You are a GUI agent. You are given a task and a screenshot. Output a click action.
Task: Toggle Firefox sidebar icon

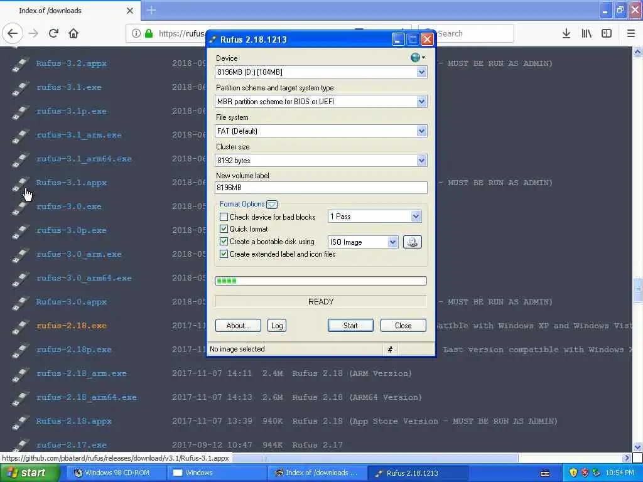(607, 33)
